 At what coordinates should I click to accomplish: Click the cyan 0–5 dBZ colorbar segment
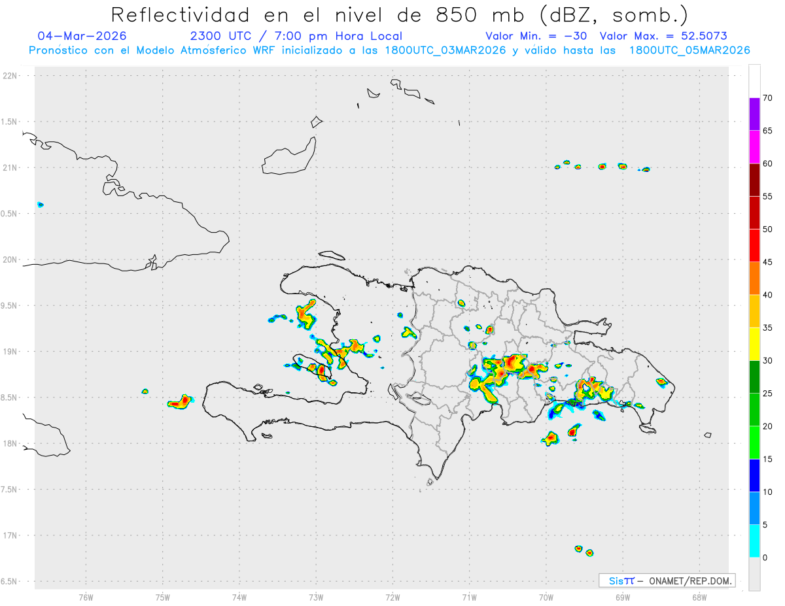(x=754, y=541)
